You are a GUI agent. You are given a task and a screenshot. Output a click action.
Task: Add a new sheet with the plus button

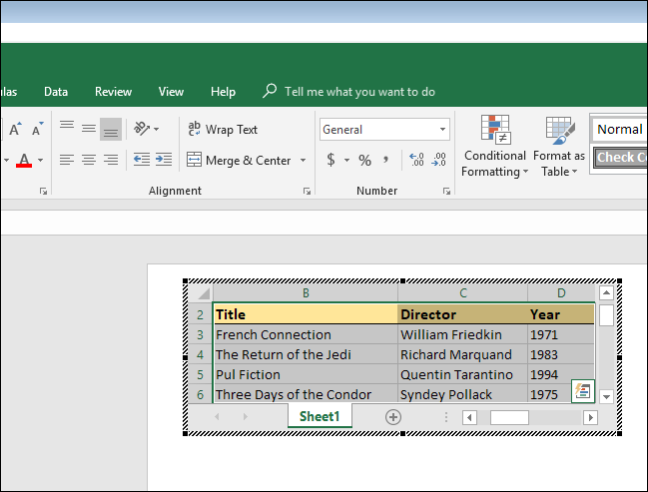click(393, 417)
